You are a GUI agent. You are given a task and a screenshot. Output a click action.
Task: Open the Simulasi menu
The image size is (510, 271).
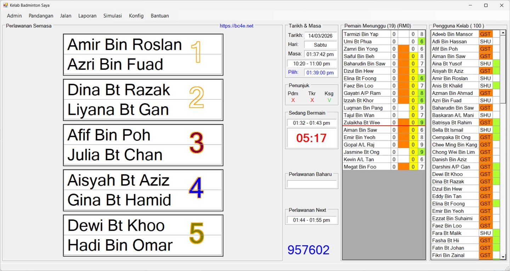tap(113, 16)
